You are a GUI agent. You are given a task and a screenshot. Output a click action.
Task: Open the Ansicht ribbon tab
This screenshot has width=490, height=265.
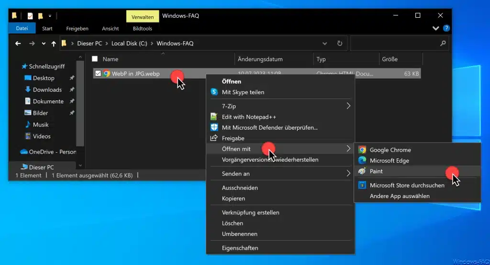pos(111,28)
